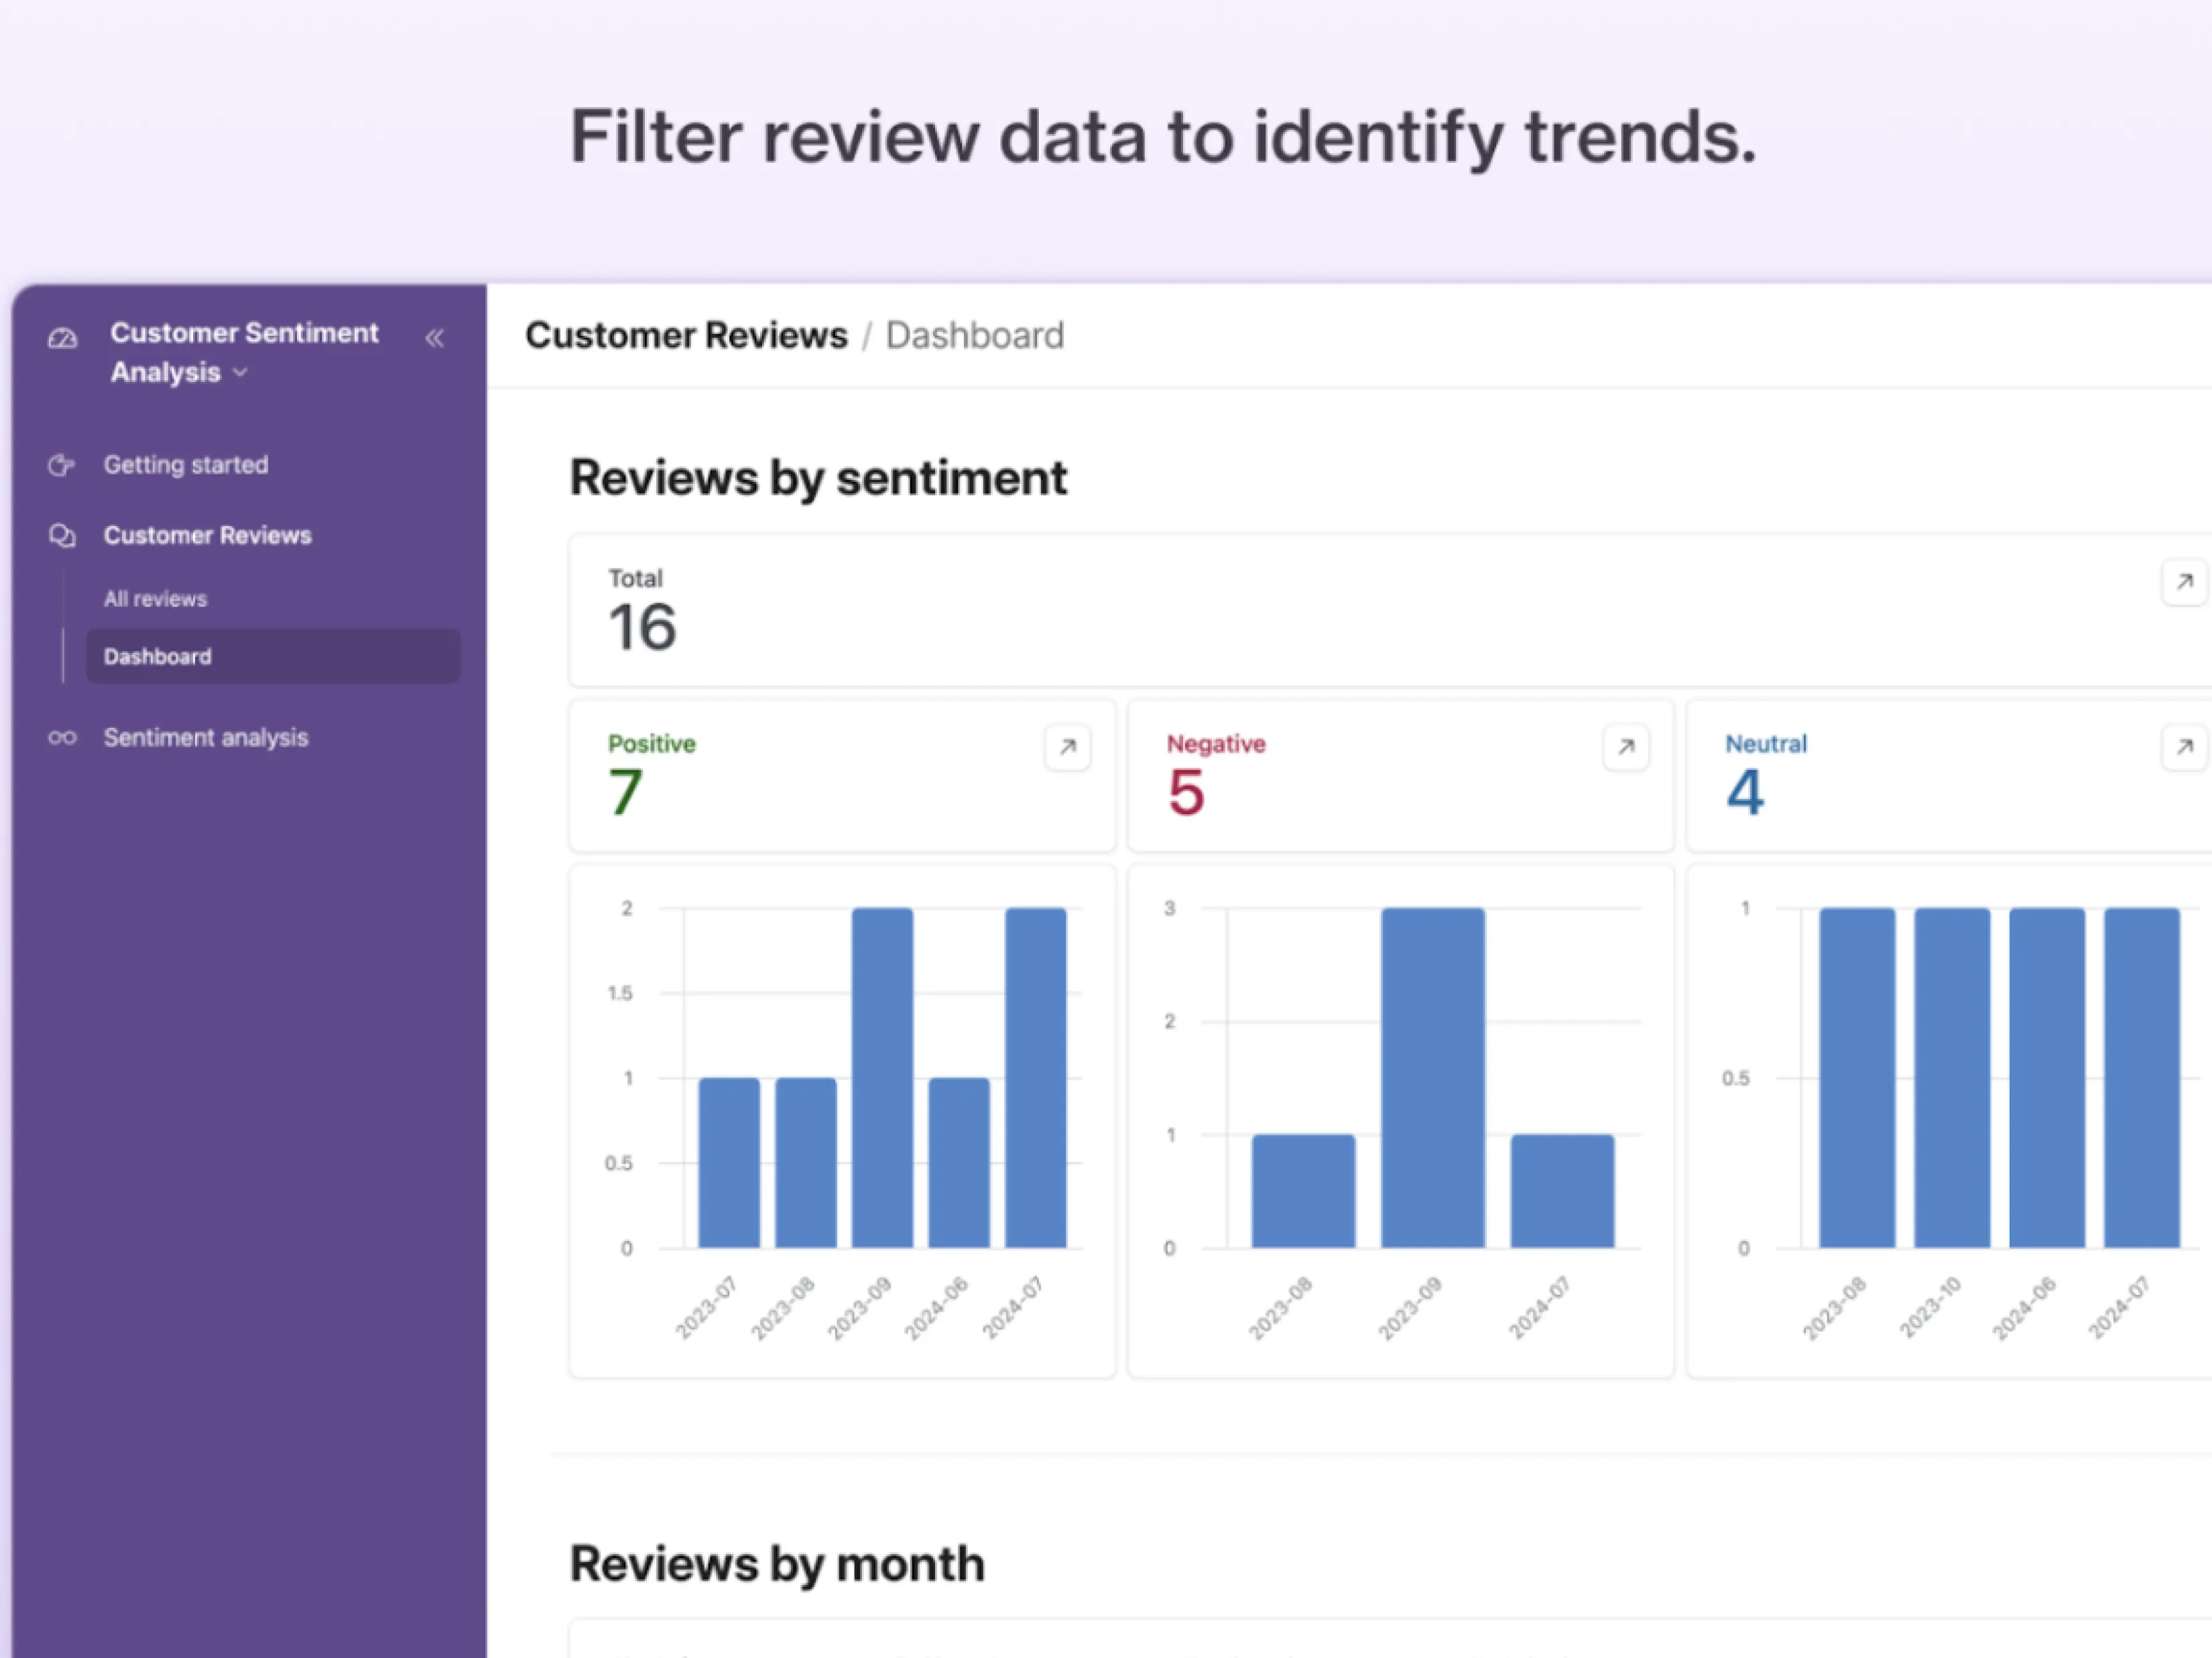
Task: Click the 2024-07 bar in Positive chart
Action: coord(1035,1078)
